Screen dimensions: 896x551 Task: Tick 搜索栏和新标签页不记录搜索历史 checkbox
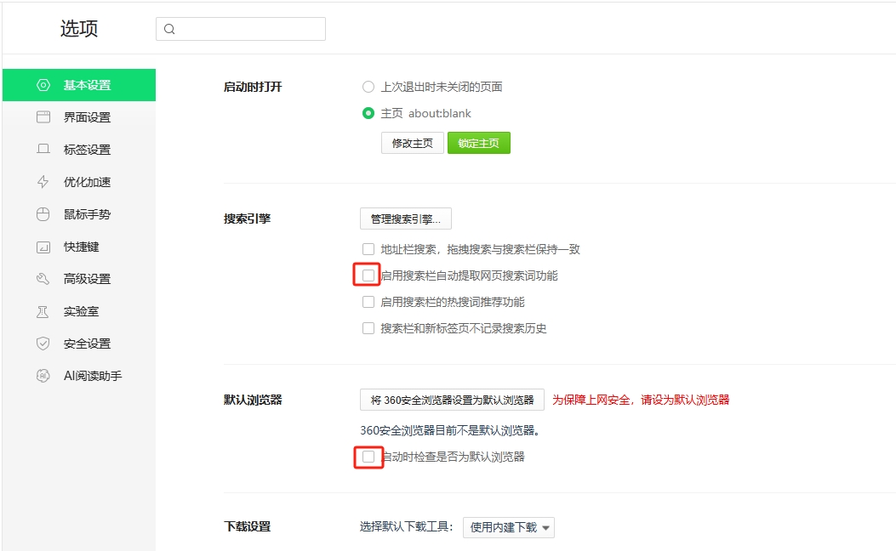(368, 328)
